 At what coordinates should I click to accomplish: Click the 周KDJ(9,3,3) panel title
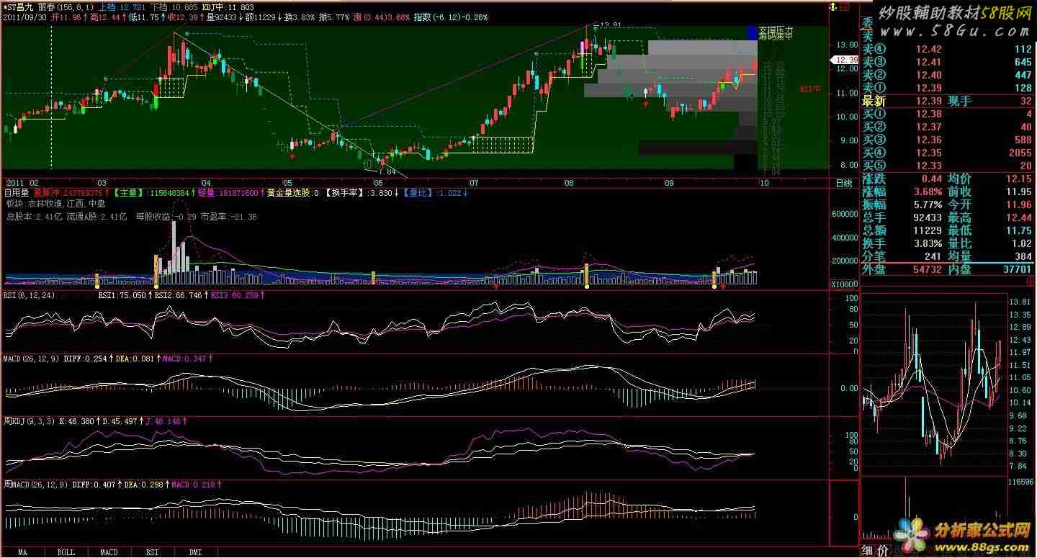pyautogui.click(x=31, y=421)
